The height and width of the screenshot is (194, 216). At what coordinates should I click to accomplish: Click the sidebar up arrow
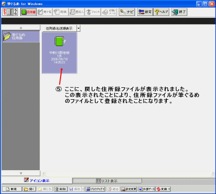click(x=21, y=28)
